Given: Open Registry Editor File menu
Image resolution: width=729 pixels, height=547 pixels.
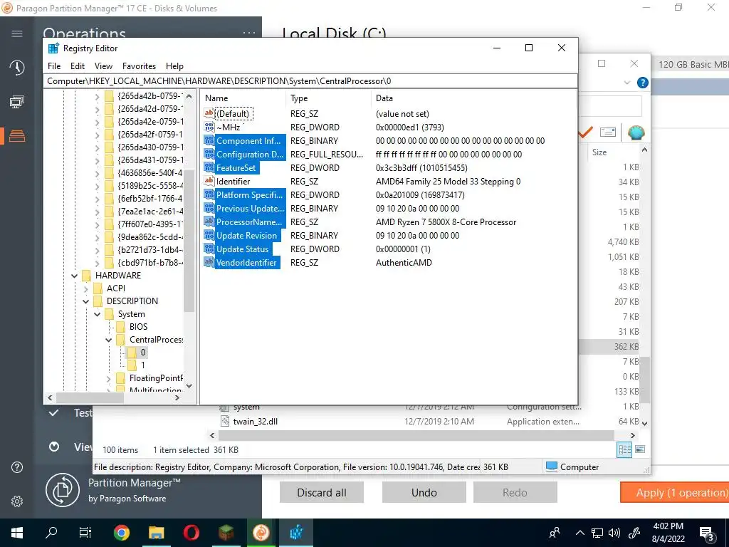Looking at the screenshot, I should point(54,66).
